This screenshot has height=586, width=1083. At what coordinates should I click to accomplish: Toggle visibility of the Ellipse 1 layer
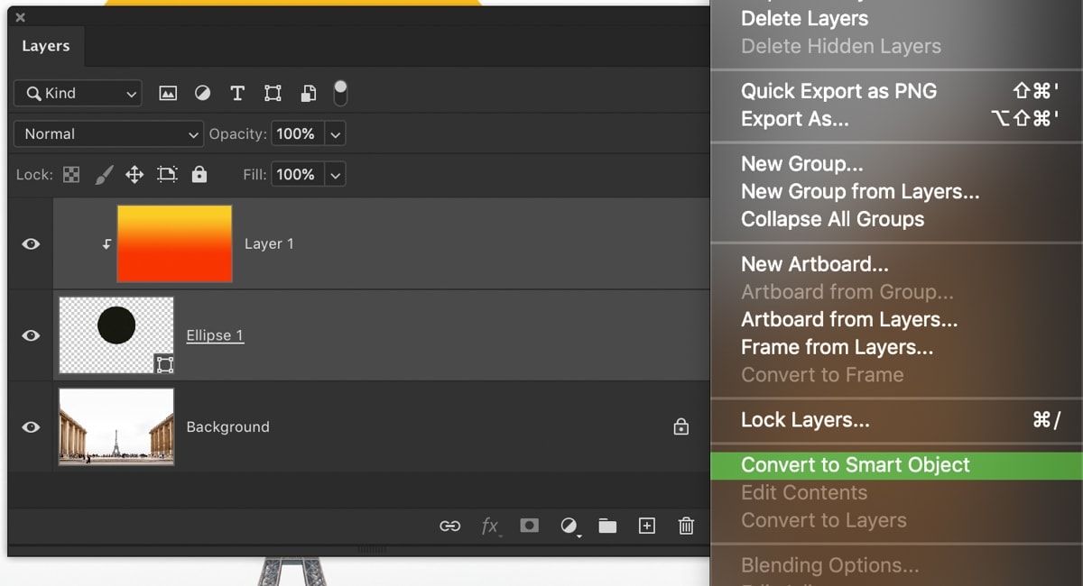coord(31,335)
